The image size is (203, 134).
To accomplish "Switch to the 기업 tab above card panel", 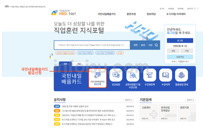I will point(79,64).
